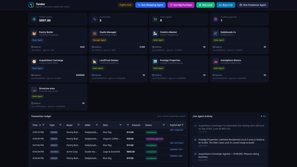Screen dimensions: 297x167
Task: Click the DailyGoods Co shopping cart avatar
Action: pyautogui.click(x=216, y=33)
